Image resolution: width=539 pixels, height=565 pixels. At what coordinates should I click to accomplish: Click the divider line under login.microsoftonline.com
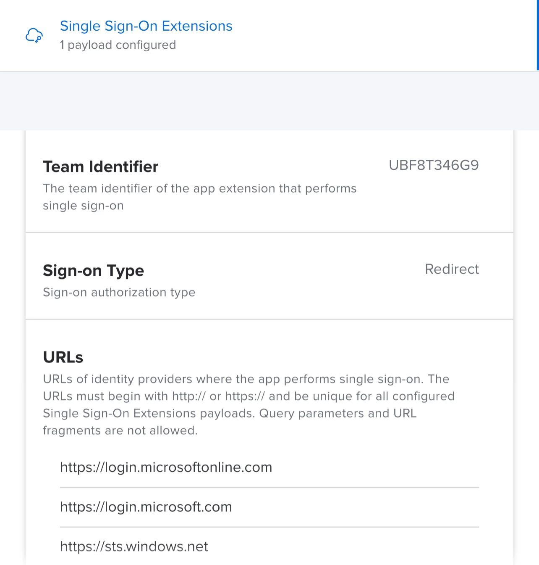click(269, 488)
